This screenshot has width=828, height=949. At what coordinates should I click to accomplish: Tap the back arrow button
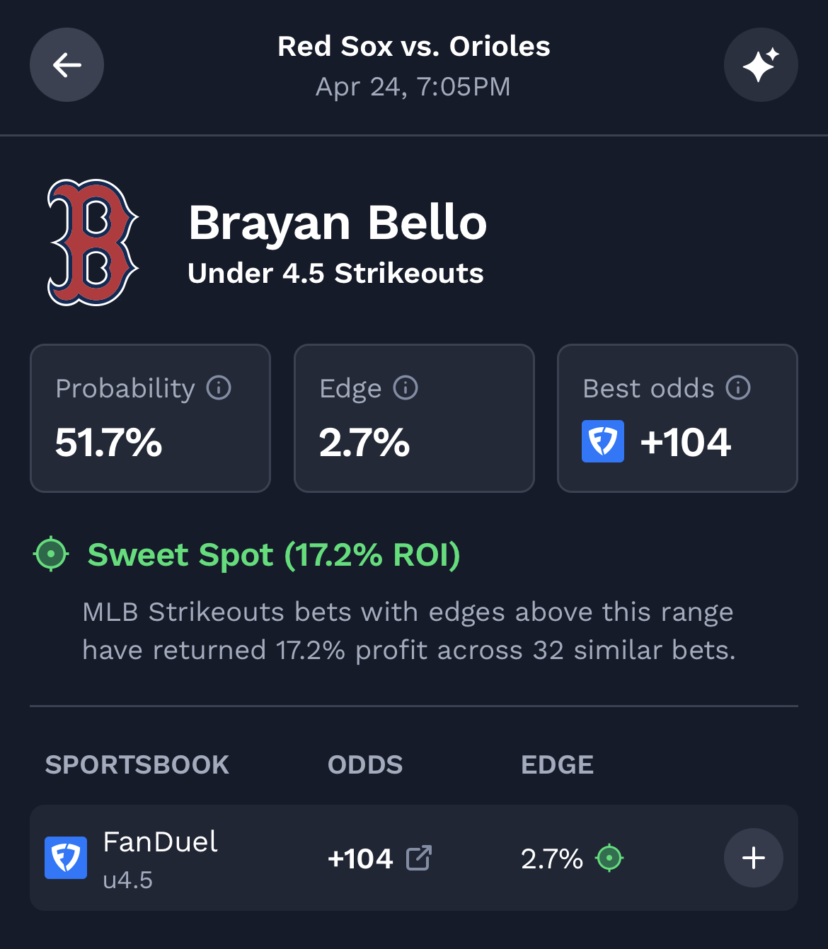pos(67,65)
